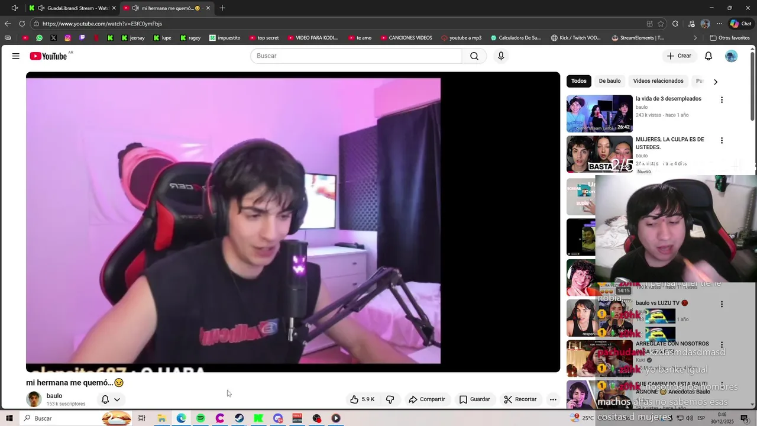Open Microsoft Edge from the taskbar
Viewport: 757px width, 426px height.
tap(181, 418)
